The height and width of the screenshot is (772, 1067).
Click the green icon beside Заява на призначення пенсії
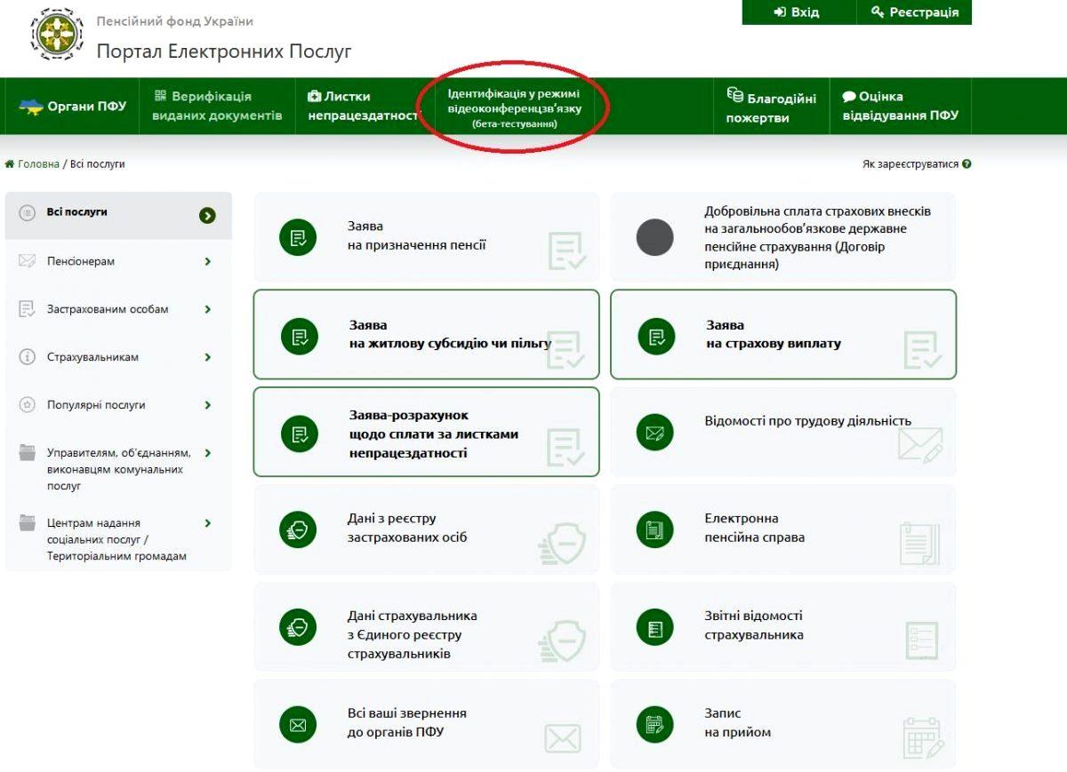[x=298, y=237]
